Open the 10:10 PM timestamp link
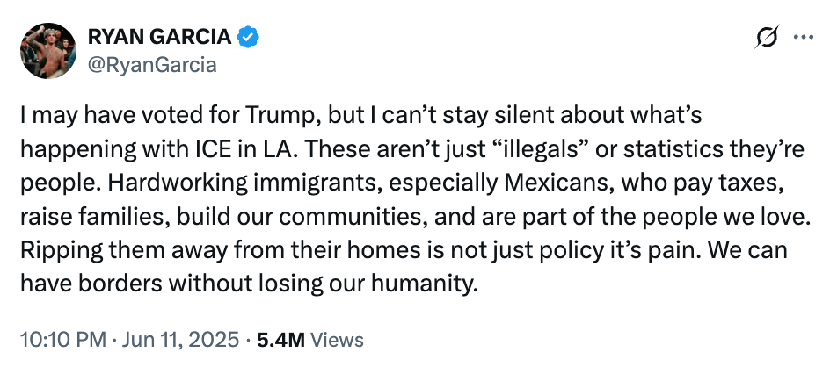Viewport: 830px width, 367px height. pos(64,340)
